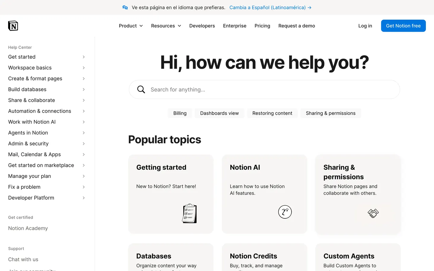Select the Billing suggestion chip
Viewport: 434px width, 271px height.
180,113
